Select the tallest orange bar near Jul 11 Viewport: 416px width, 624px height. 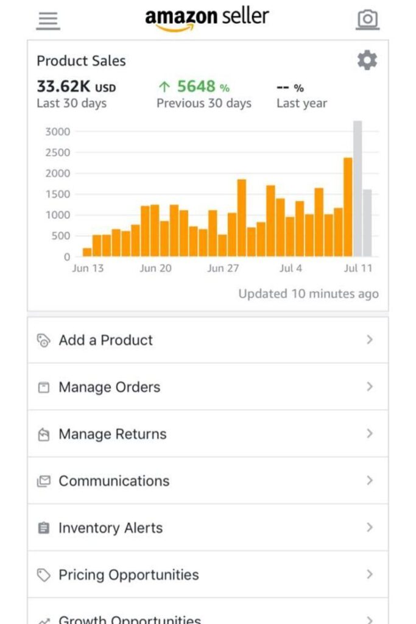coord(348,207)
